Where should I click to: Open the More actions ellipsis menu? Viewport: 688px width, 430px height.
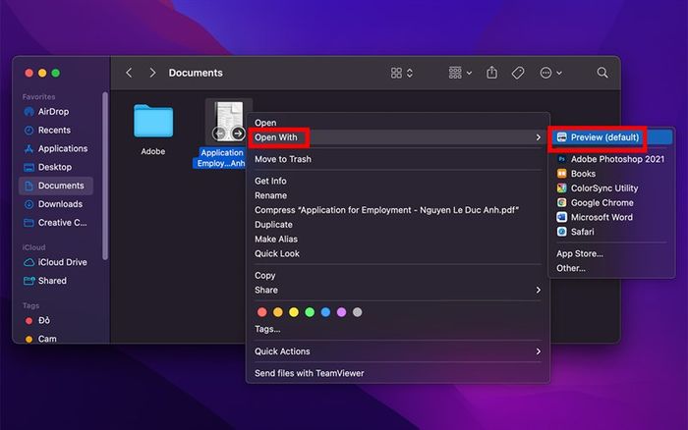550,73
